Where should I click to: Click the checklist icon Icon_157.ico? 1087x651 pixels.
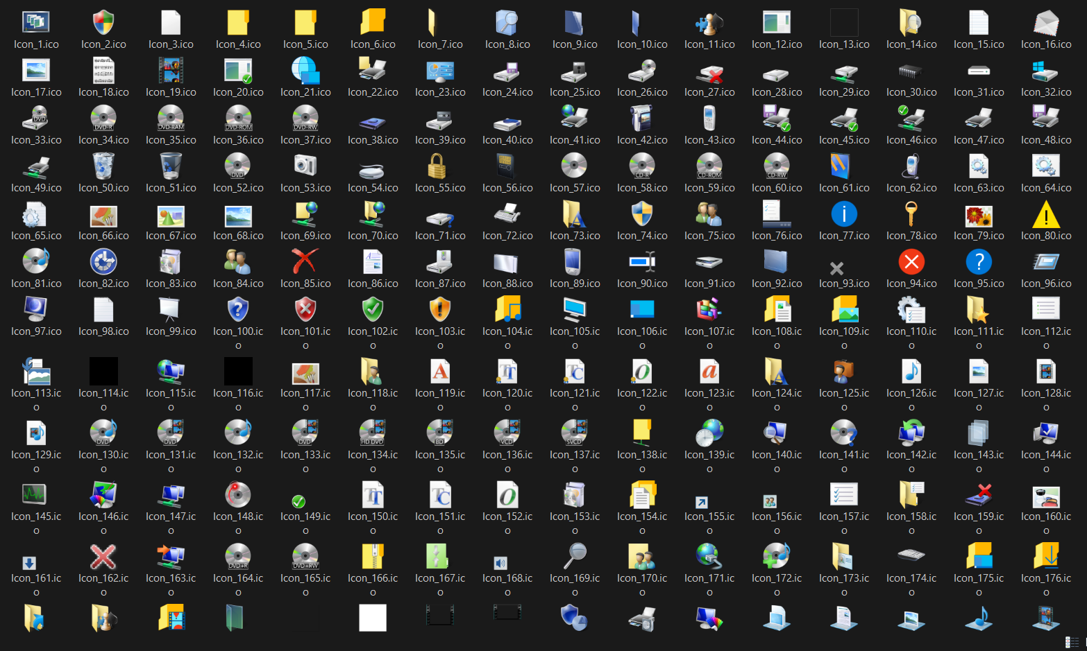(844, 495)
